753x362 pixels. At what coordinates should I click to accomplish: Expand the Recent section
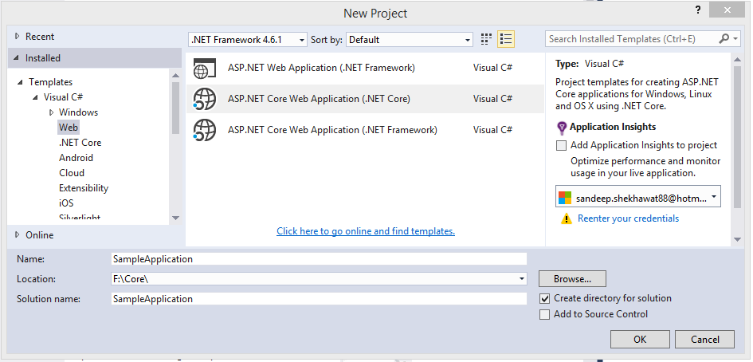18,36
